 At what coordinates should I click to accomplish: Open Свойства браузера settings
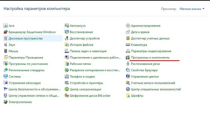pyautogui.click(x=144, y=70)
